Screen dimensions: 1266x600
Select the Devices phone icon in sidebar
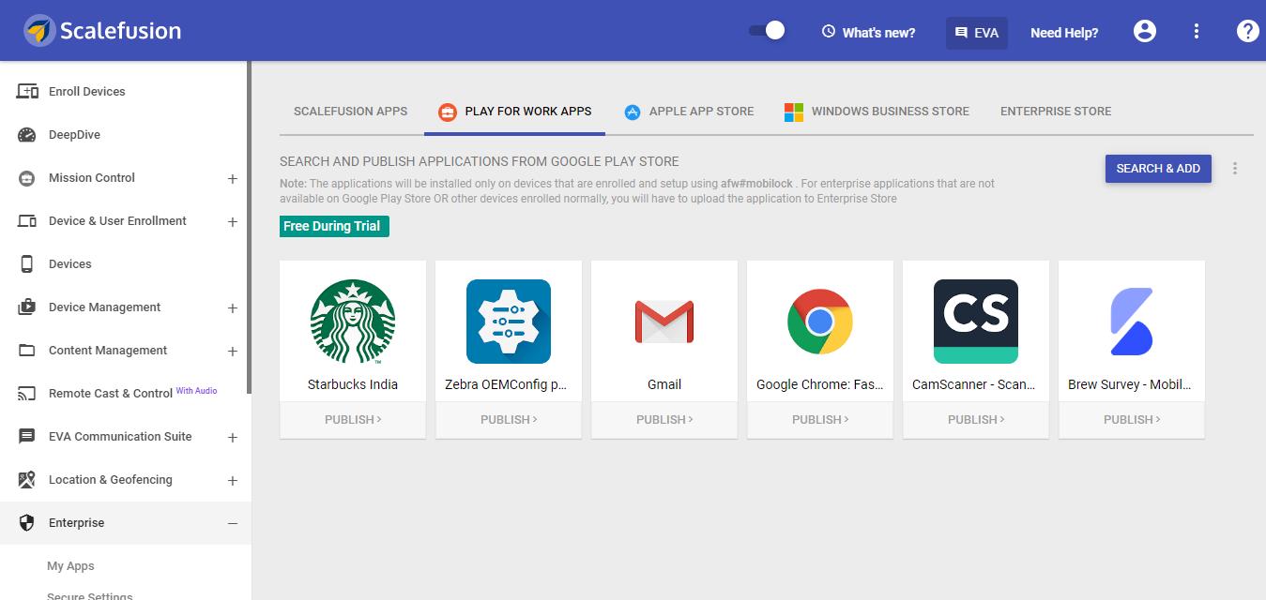27,264
